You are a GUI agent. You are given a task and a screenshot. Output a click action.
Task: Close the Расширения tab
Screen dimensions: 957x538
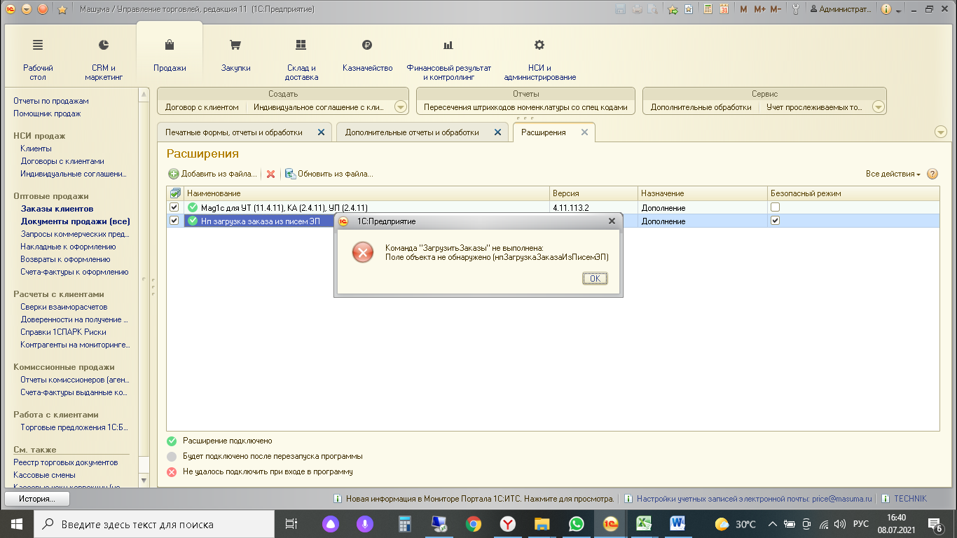[585, 132]
